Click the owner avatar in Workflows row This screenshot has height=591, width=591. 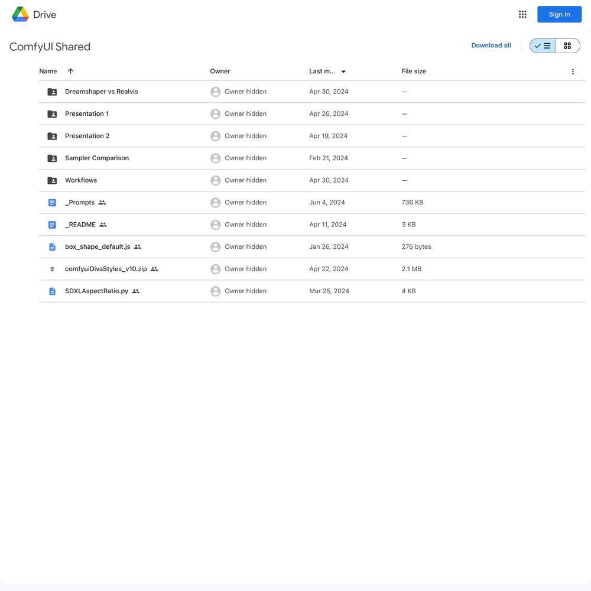pyautogui.click(x=215, y=180)
